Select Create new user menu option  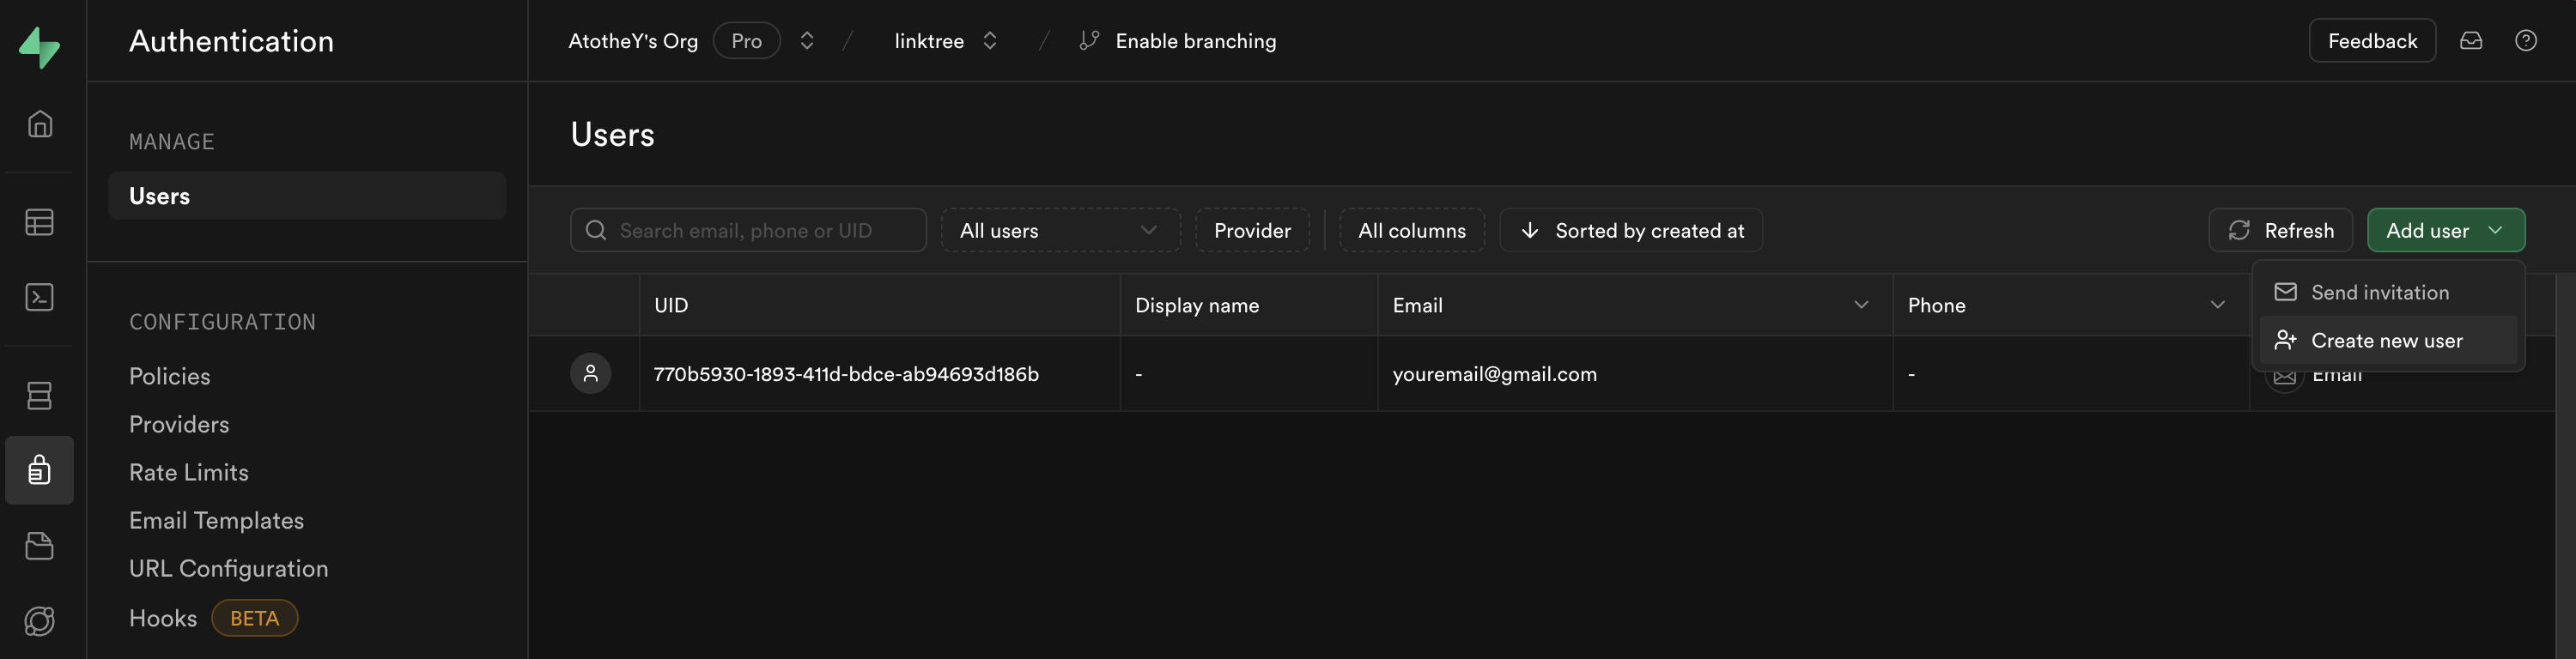[2386, 341]
